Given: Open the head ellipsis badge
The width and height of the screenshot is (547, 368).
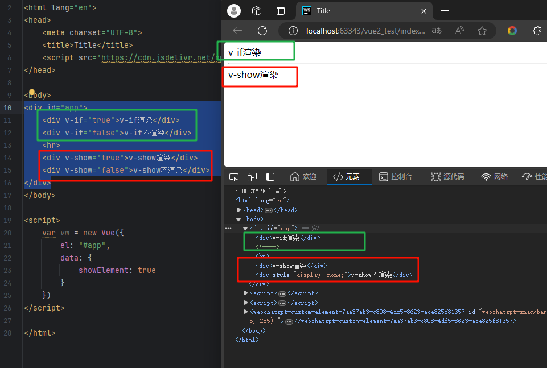Looking at the screenshot, I should 269,210.
